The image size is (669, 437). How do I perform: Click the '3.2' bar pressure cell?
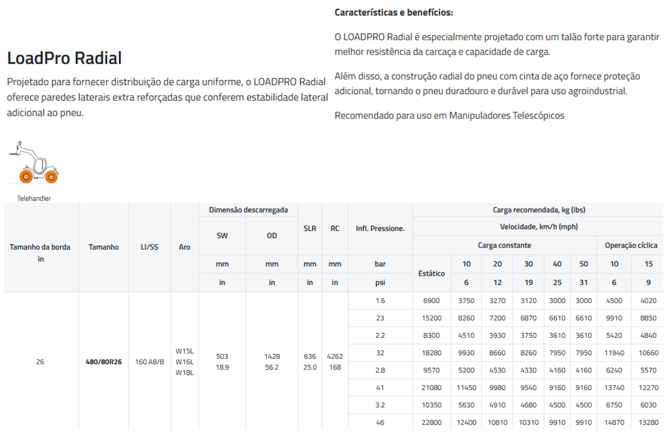tap(380, 405)
